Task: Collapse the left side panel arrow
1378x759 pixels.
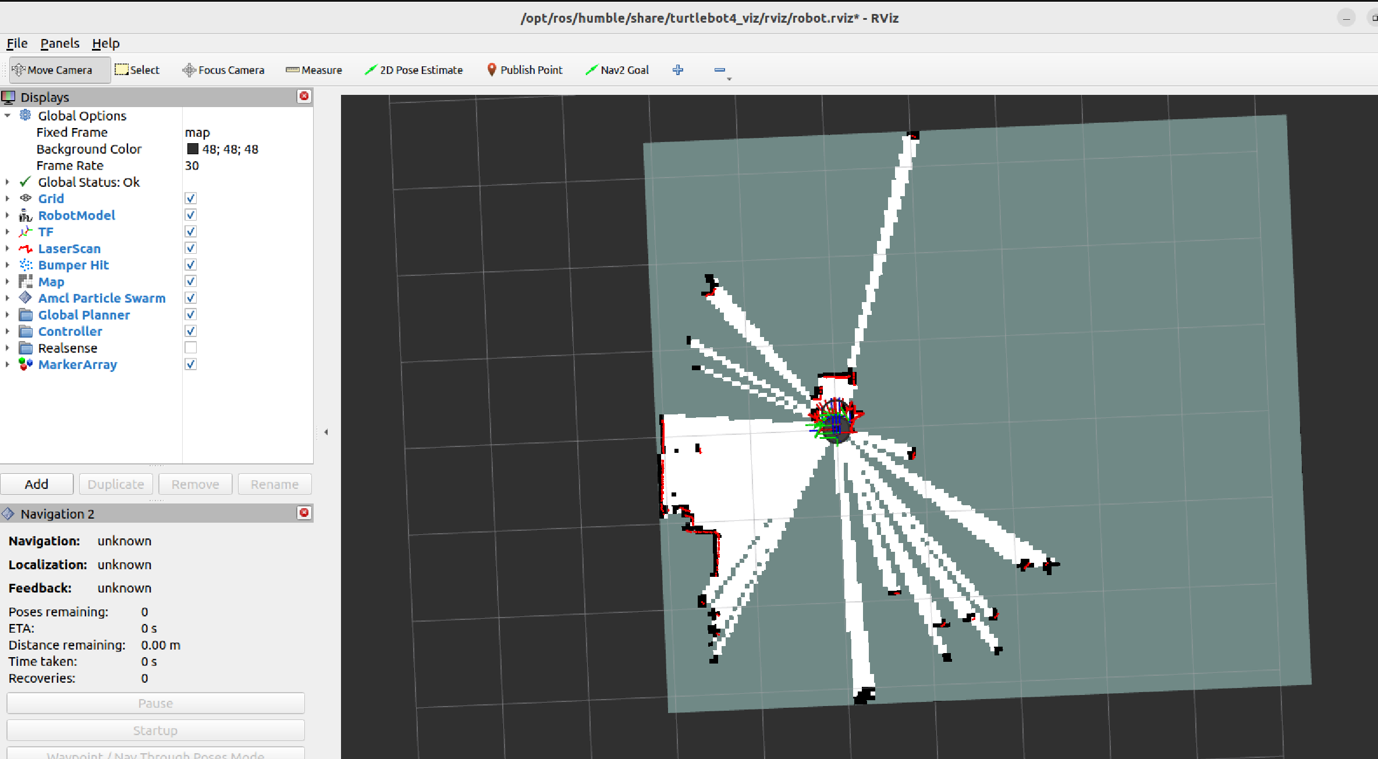Action: coord(326,432)
